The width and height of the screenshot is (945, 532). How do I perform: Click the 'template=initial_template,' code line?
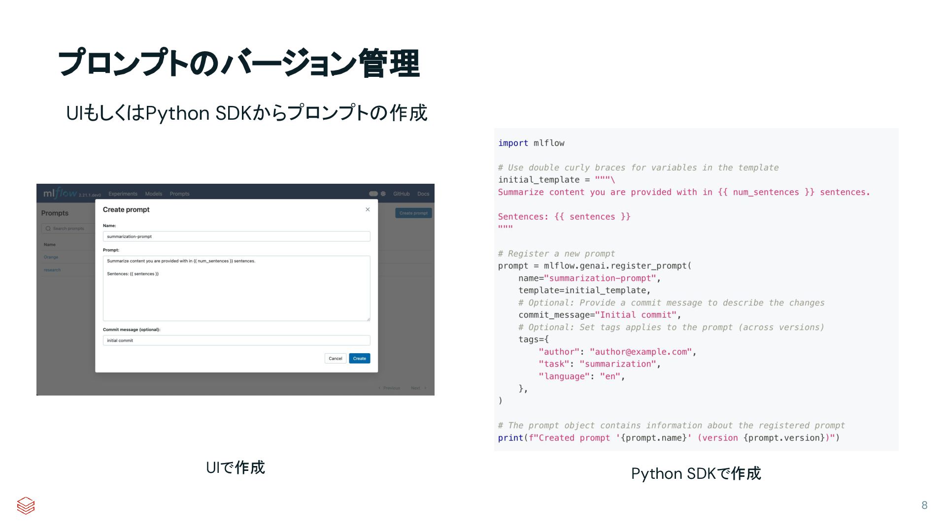tap(584, 291)
